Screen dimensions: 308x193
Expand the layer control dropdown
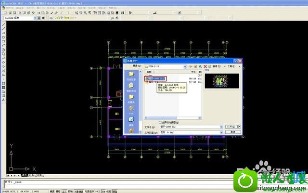108,18
